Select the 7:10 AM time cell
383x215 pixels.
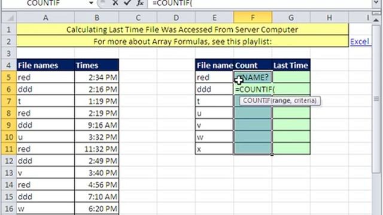click(97, 196)
